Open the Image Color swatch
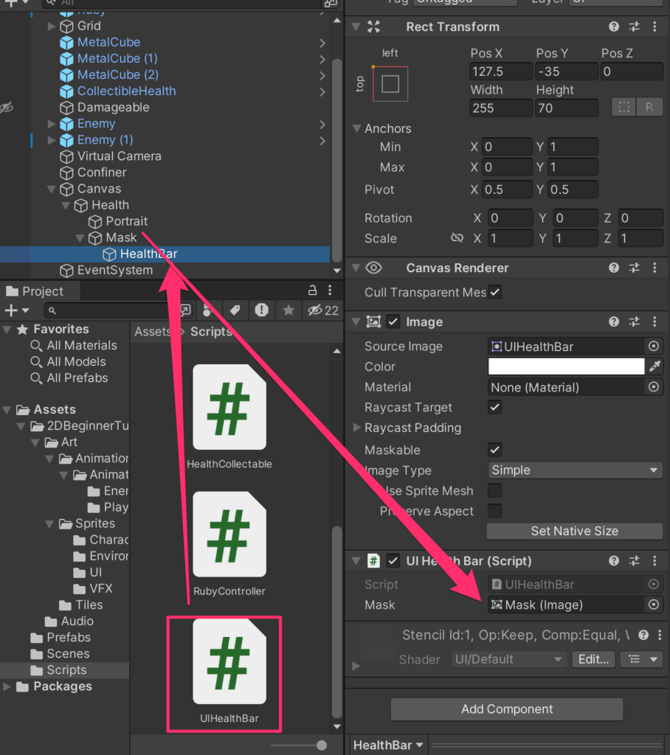The image size is (670, 755). click(566, 366)
